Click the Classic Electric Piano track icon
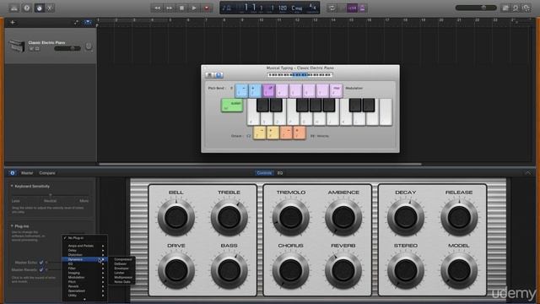 17,46
